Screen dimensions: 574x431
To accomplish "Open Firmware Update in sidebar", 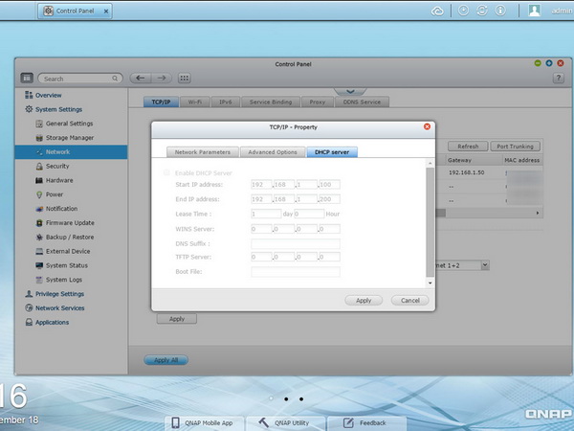I will (x=70, y=222).
